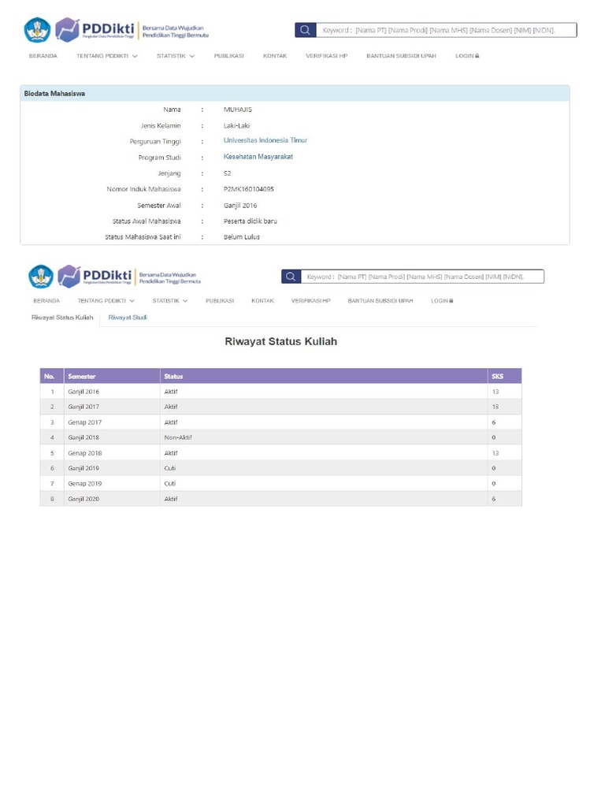Follow the Universitas Indonesia Timur link
Viewport: 605px width, 807px height.
tap(265, 140)
